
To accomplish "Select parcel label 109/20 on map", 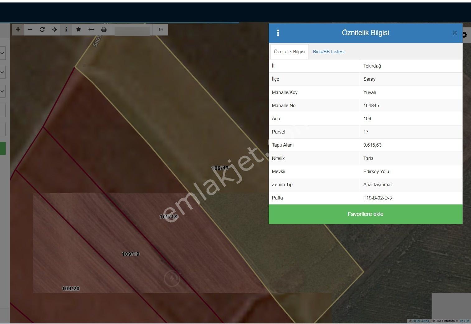I will pos(71,289).
